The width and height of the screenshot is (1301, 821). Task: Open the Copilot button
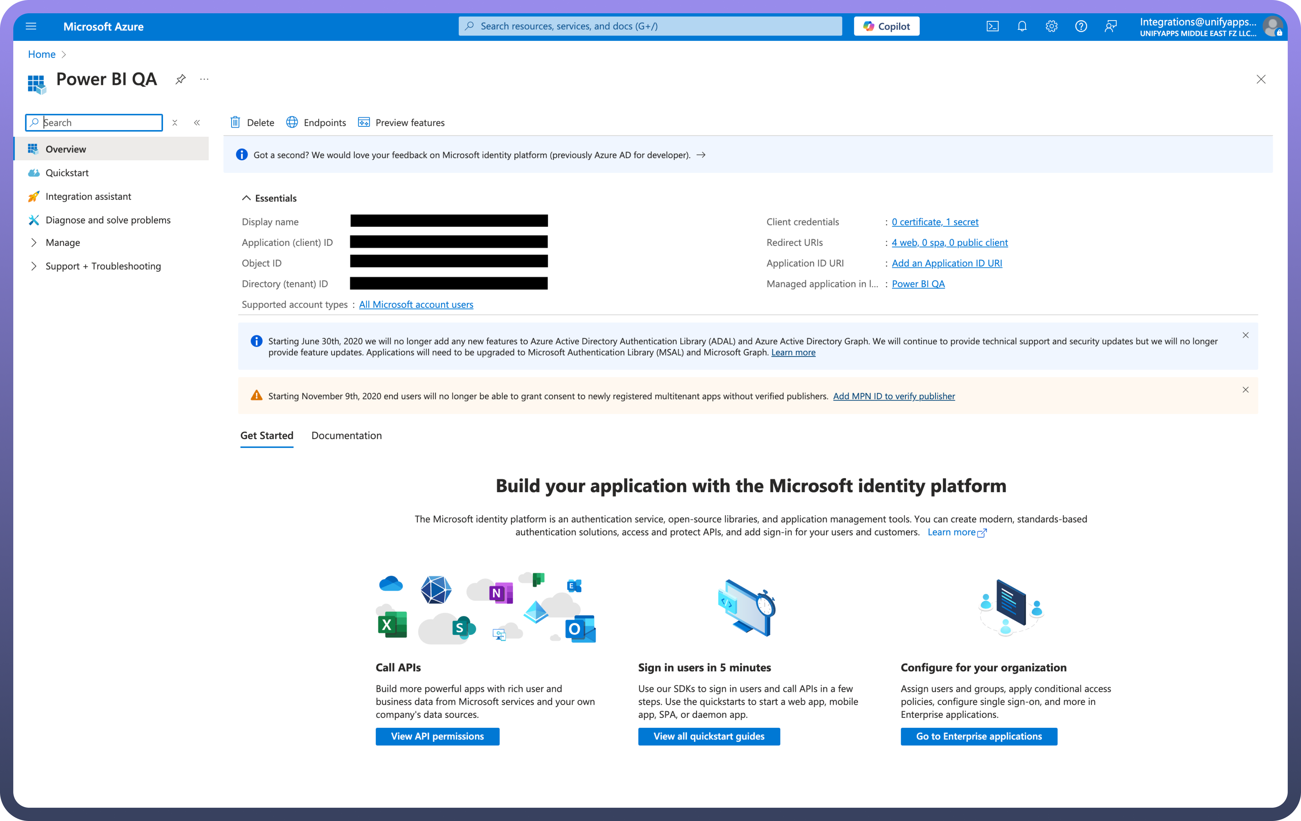[886, 27]
